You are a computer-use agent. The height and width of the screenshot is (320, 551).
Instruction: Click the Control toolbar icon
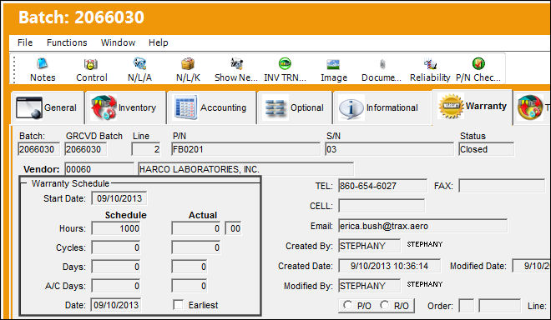[x=91, y=64]
